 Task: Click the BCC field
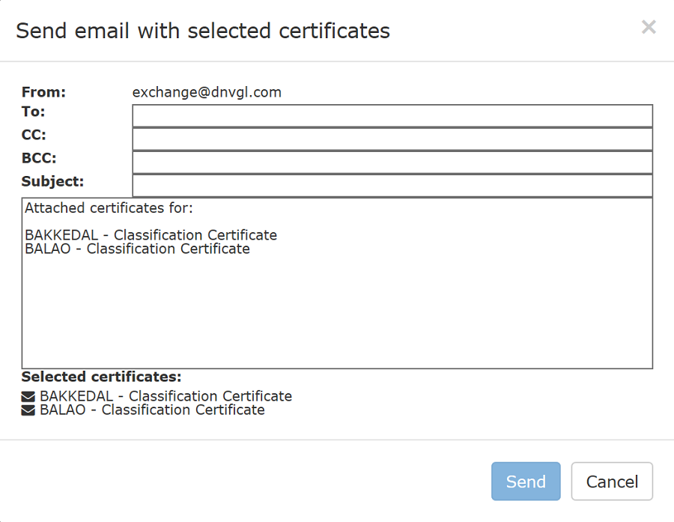tap(391, 162)
